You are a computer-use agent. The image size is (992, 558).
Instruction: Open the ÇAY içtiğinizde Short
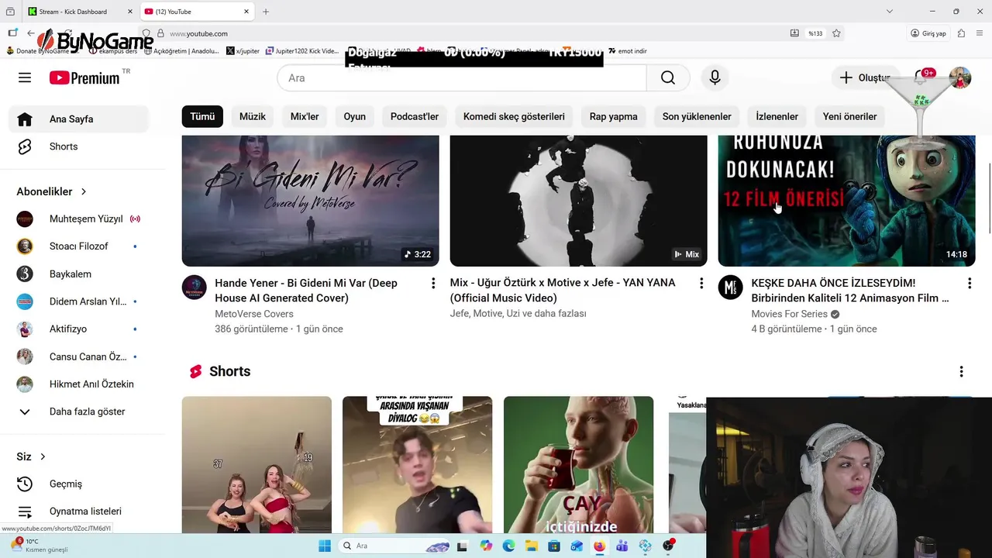pyautogui.click(x=578, y=465)
